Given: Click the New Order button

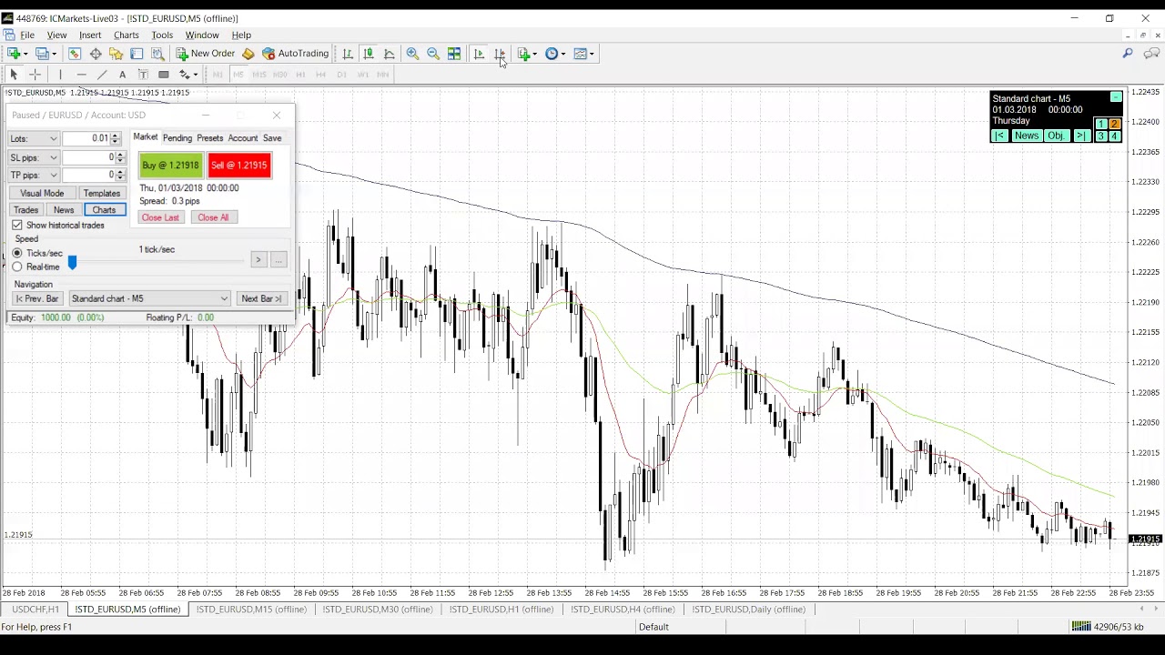Looking at the screenshot, I should point(206,54).
